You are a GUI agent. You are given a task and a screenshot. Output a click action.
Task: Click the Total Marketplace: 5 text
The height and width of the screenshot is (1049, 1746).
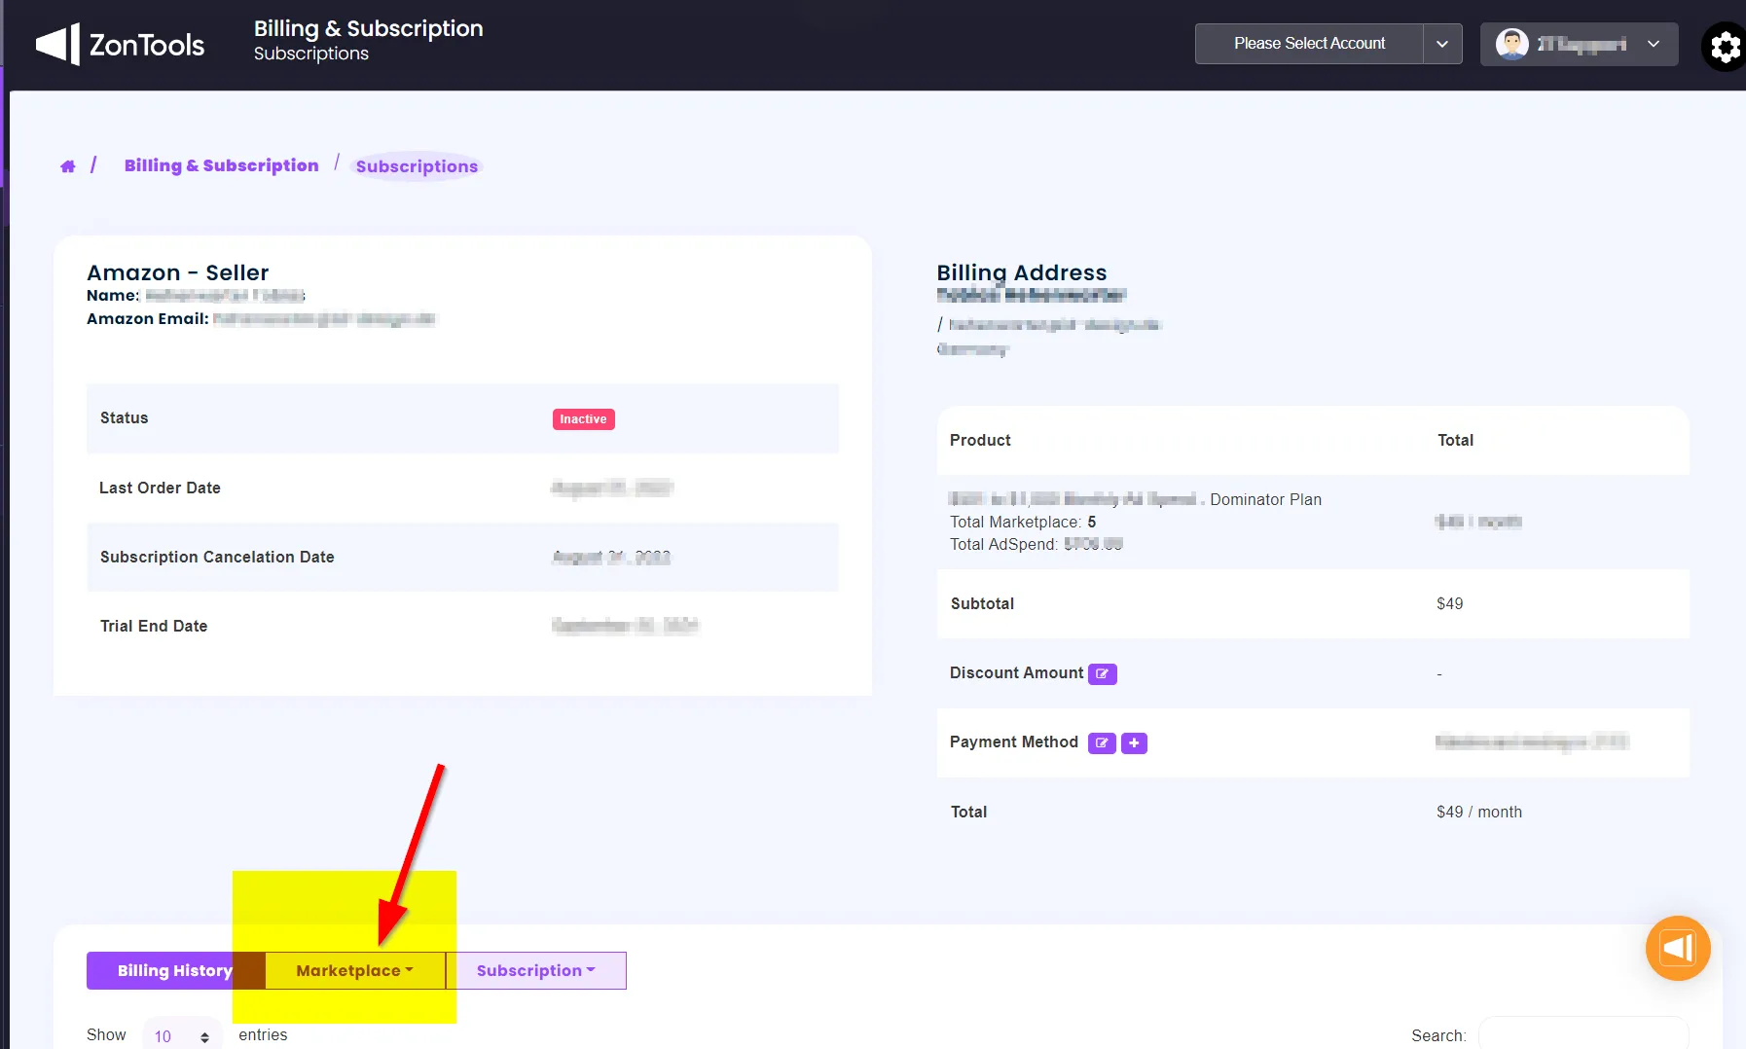pyautogui.click(x=1023, y=522)
